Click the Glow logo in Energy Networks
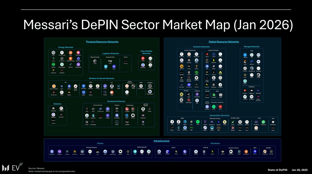 point(53,52)
